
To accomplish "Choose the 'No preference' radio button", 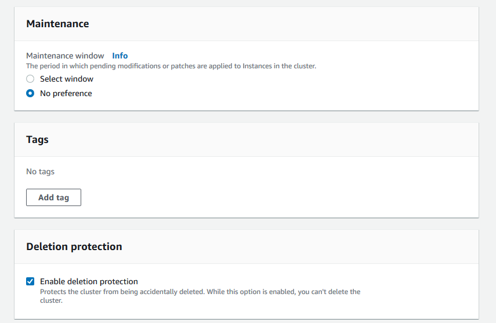I will pos(30,93).
